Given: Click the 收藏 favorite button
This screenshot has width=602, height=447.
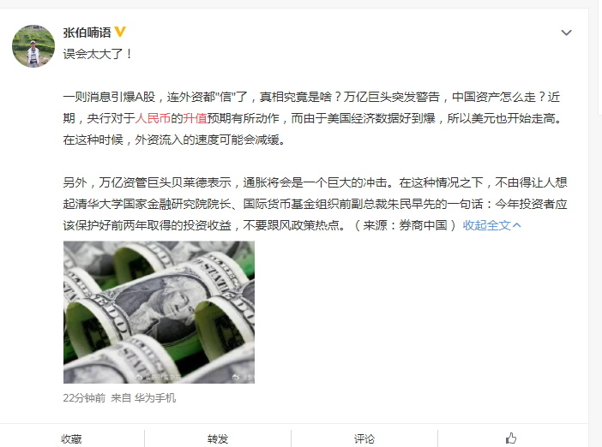Looking at the screenshot, I should (x=71, y=438).
